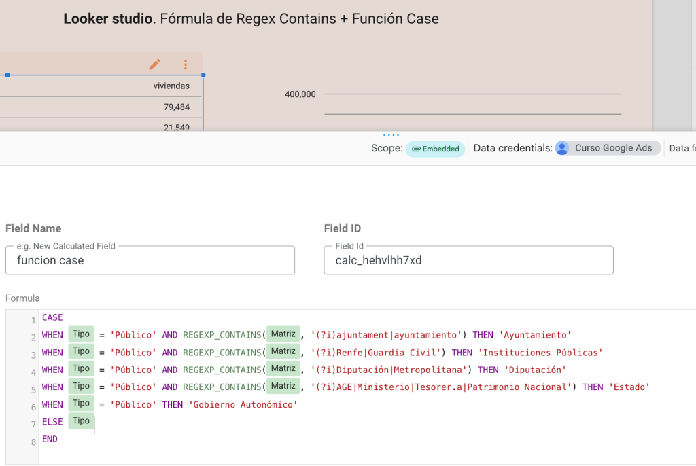Click line number 1 in the formula gutter
This screenshot has height=466, width=696.
(x=34, y=321)
